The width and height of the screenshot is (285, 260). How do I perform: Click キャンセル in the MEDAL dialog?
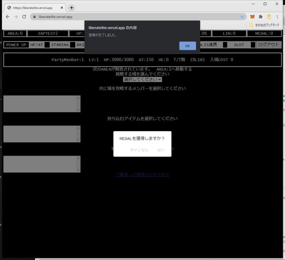tap(139, 150)
